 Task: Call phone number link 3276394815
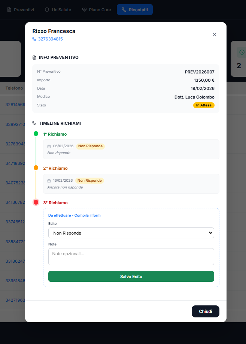(x=50, y=39)
